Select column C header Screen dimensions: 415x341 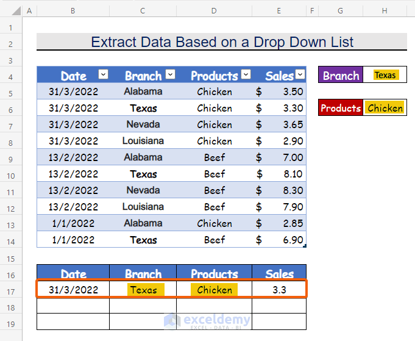[x=143, y=11]
